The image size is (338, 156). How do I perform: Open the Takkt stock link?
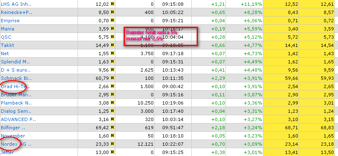tap(7, 45)
